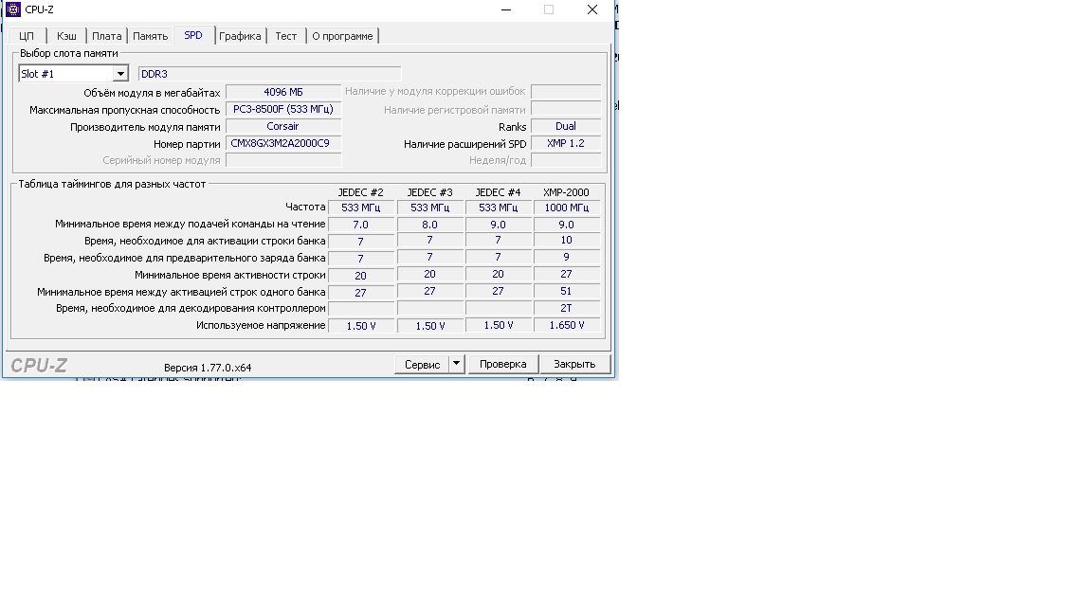Select the 8.0 CAS latency cell
Viewport: 1092px width, 614px height.
click(x=429, y=225)
